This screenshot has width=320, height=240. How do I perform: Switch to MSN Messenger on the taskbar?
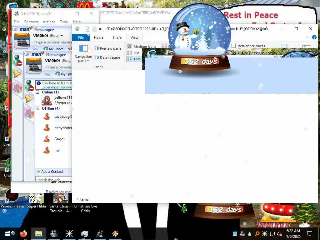[54, 234]
